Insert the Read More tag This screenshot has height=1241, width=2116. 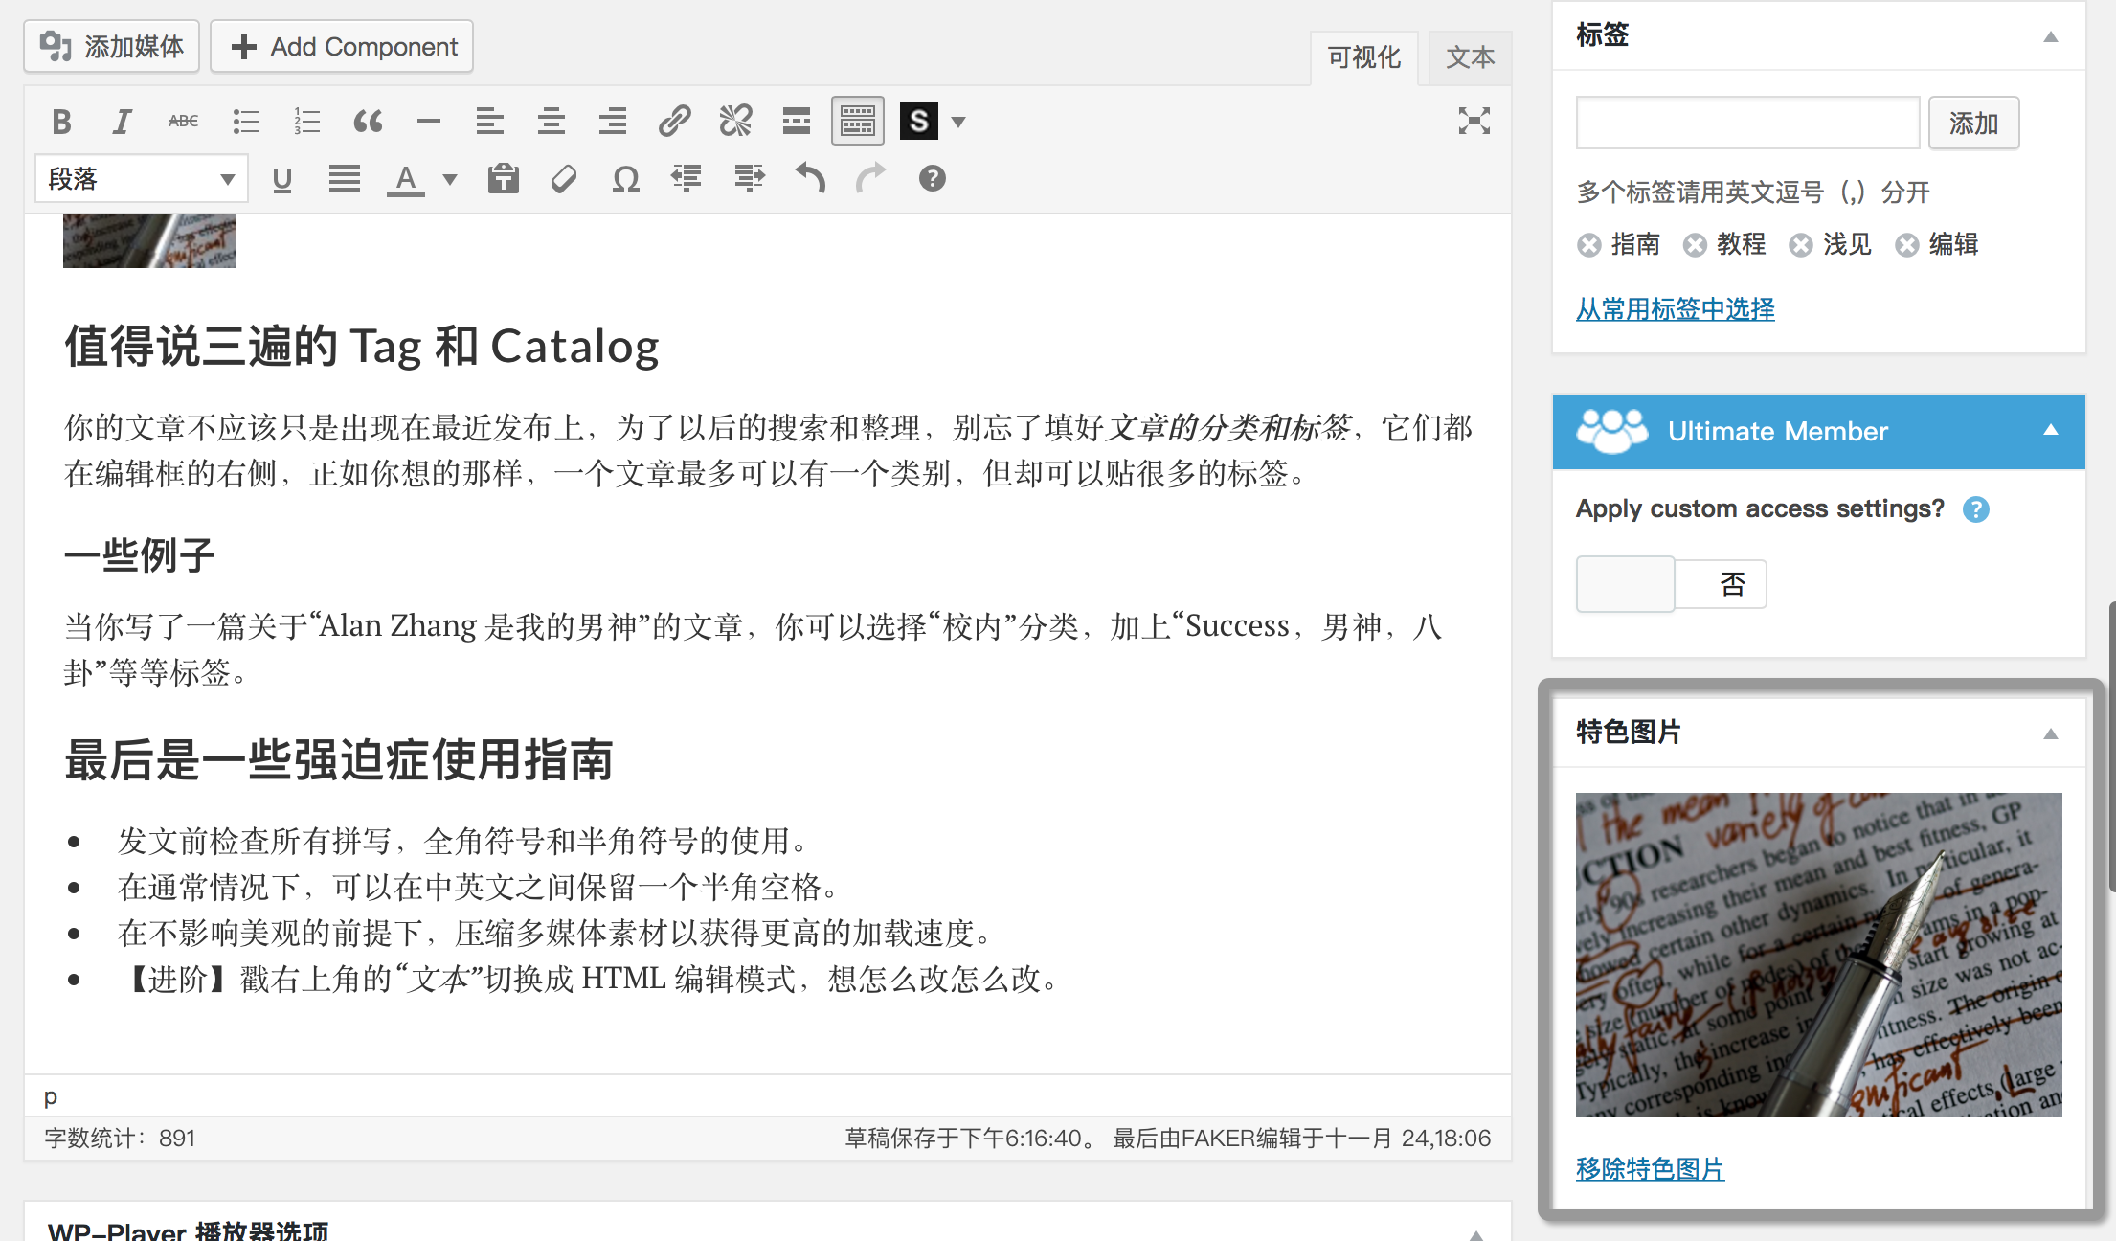(x=797, y=122)
